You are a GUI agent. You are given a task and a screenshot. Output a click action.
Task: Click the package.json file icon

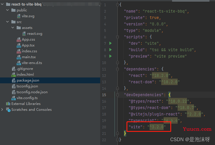(13, 80)
